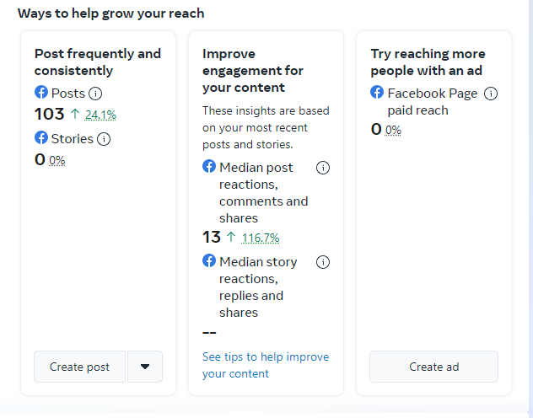Screen dimensions: 533x418
Task: Click the info icon next to Posts
Action: [x=96, y=94]
